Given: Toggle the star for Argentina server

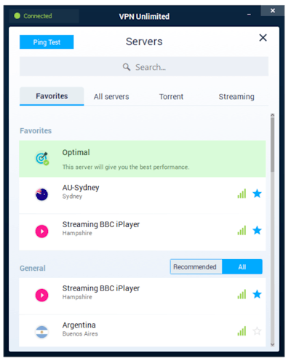Looking at the screenshot, I should (257, 331).
